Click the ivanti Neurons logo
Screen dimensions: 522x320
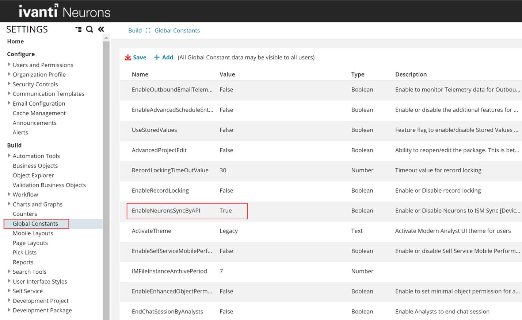pyautogui.click(x=64, y=11)
